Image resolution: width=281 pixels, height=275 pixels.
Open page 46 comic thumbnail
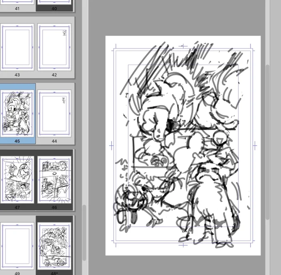(54, 180)
